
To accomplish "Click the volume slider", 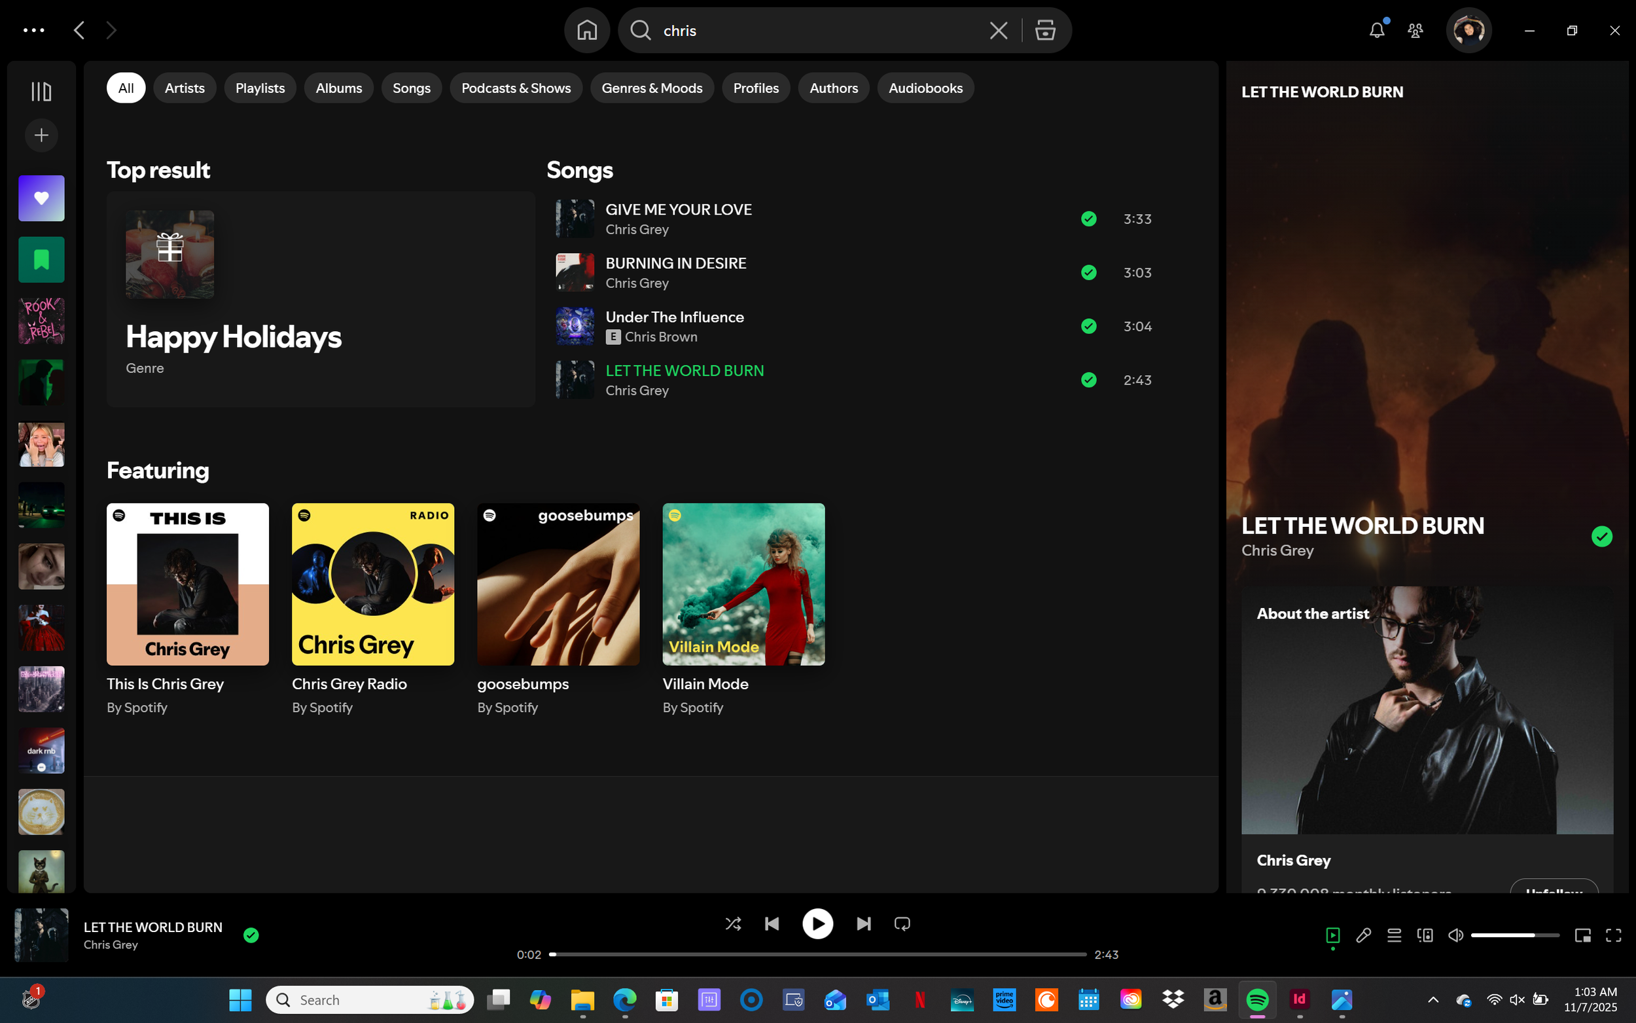I will (x=1514, y=935).
